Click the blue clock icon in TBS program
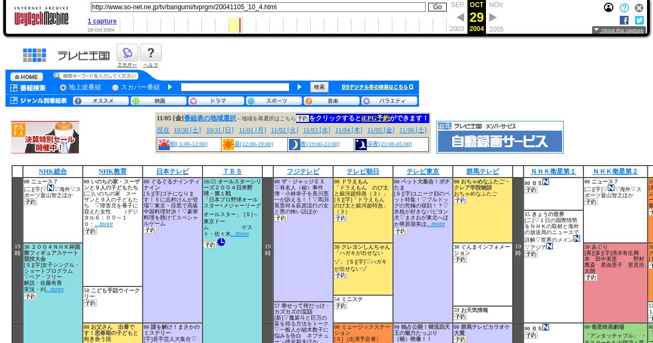The image size is (653, 343). pos(221,242)
